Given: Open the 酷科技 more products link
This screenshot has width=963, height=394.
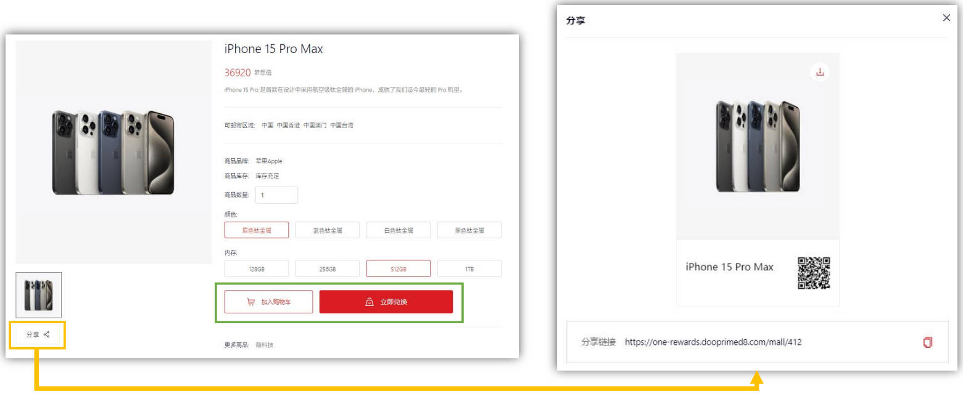Looking at the screenshot, I should (x=265, y=345).
